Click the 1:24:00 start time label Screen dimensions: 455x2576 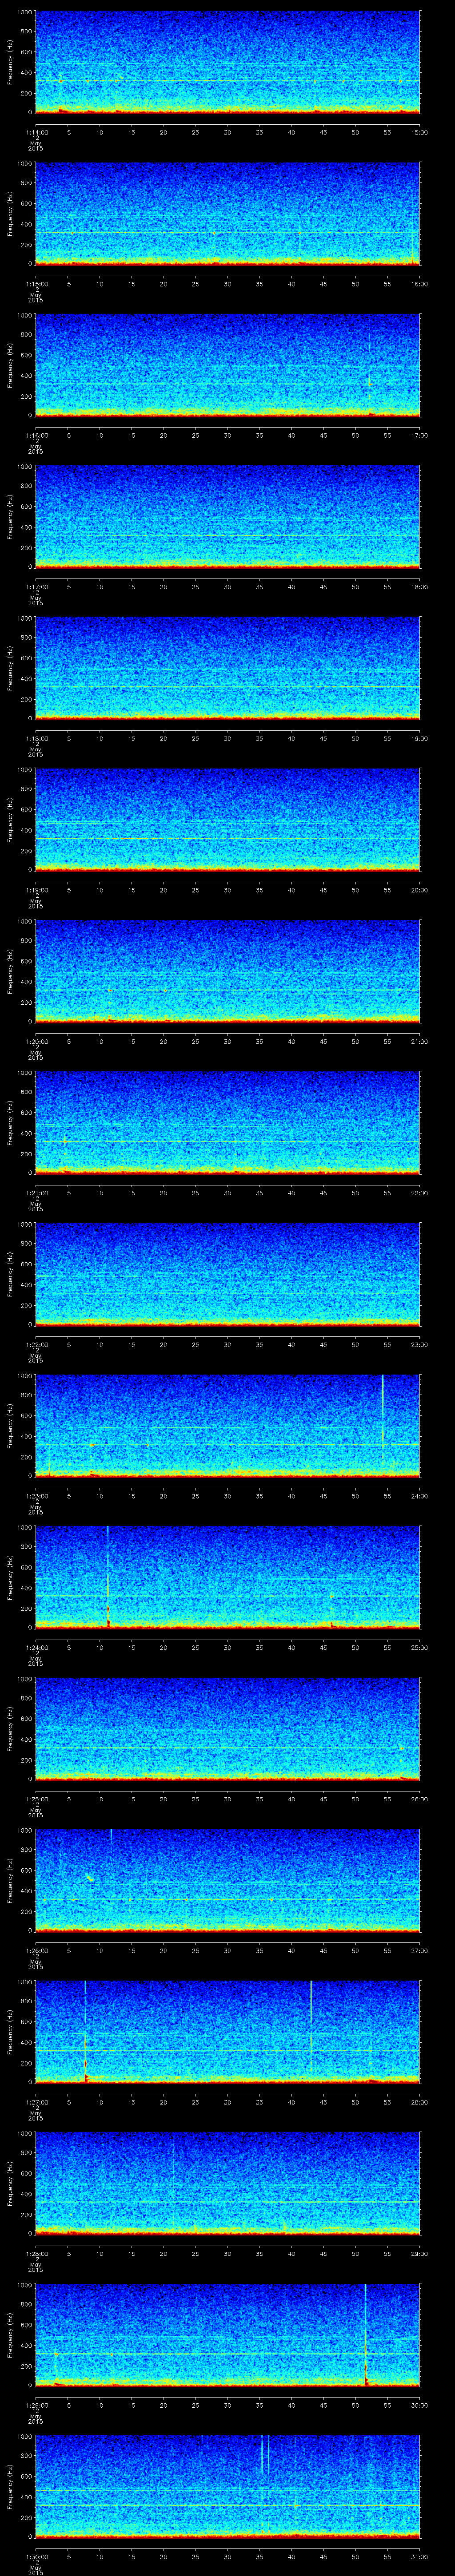[x=36, y=1647]
